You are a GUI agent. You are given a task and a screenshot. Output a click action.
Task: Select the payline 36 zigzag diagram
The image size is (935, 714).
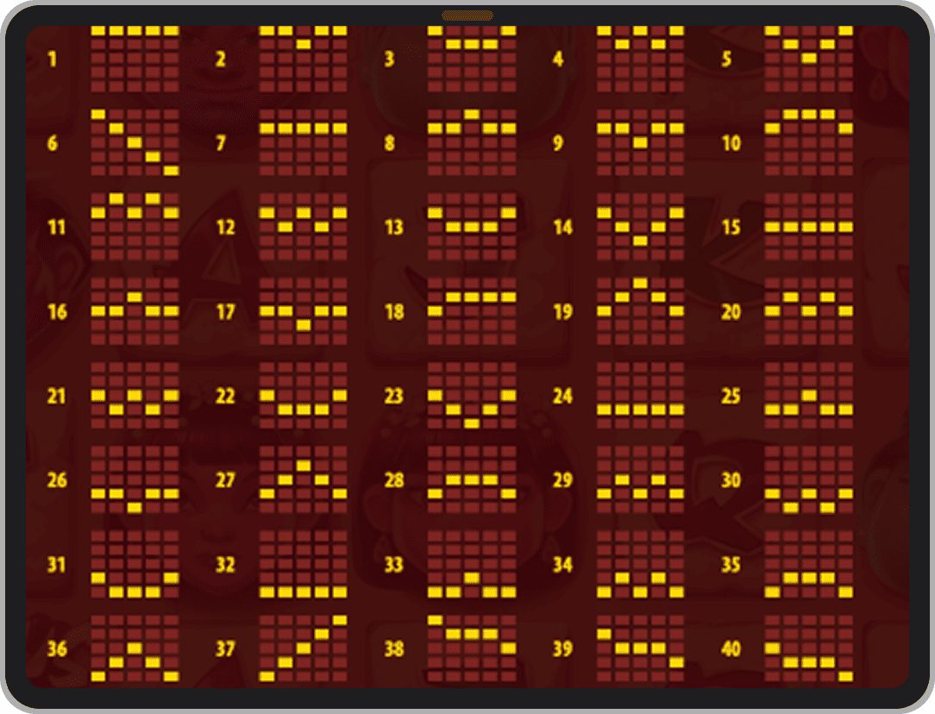(x=135, y=648)
